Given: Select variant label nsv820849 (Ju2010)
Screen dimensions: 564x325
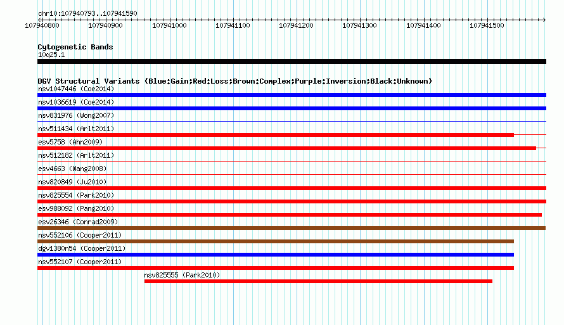Looking at the screenshot, I should [72, 182].
